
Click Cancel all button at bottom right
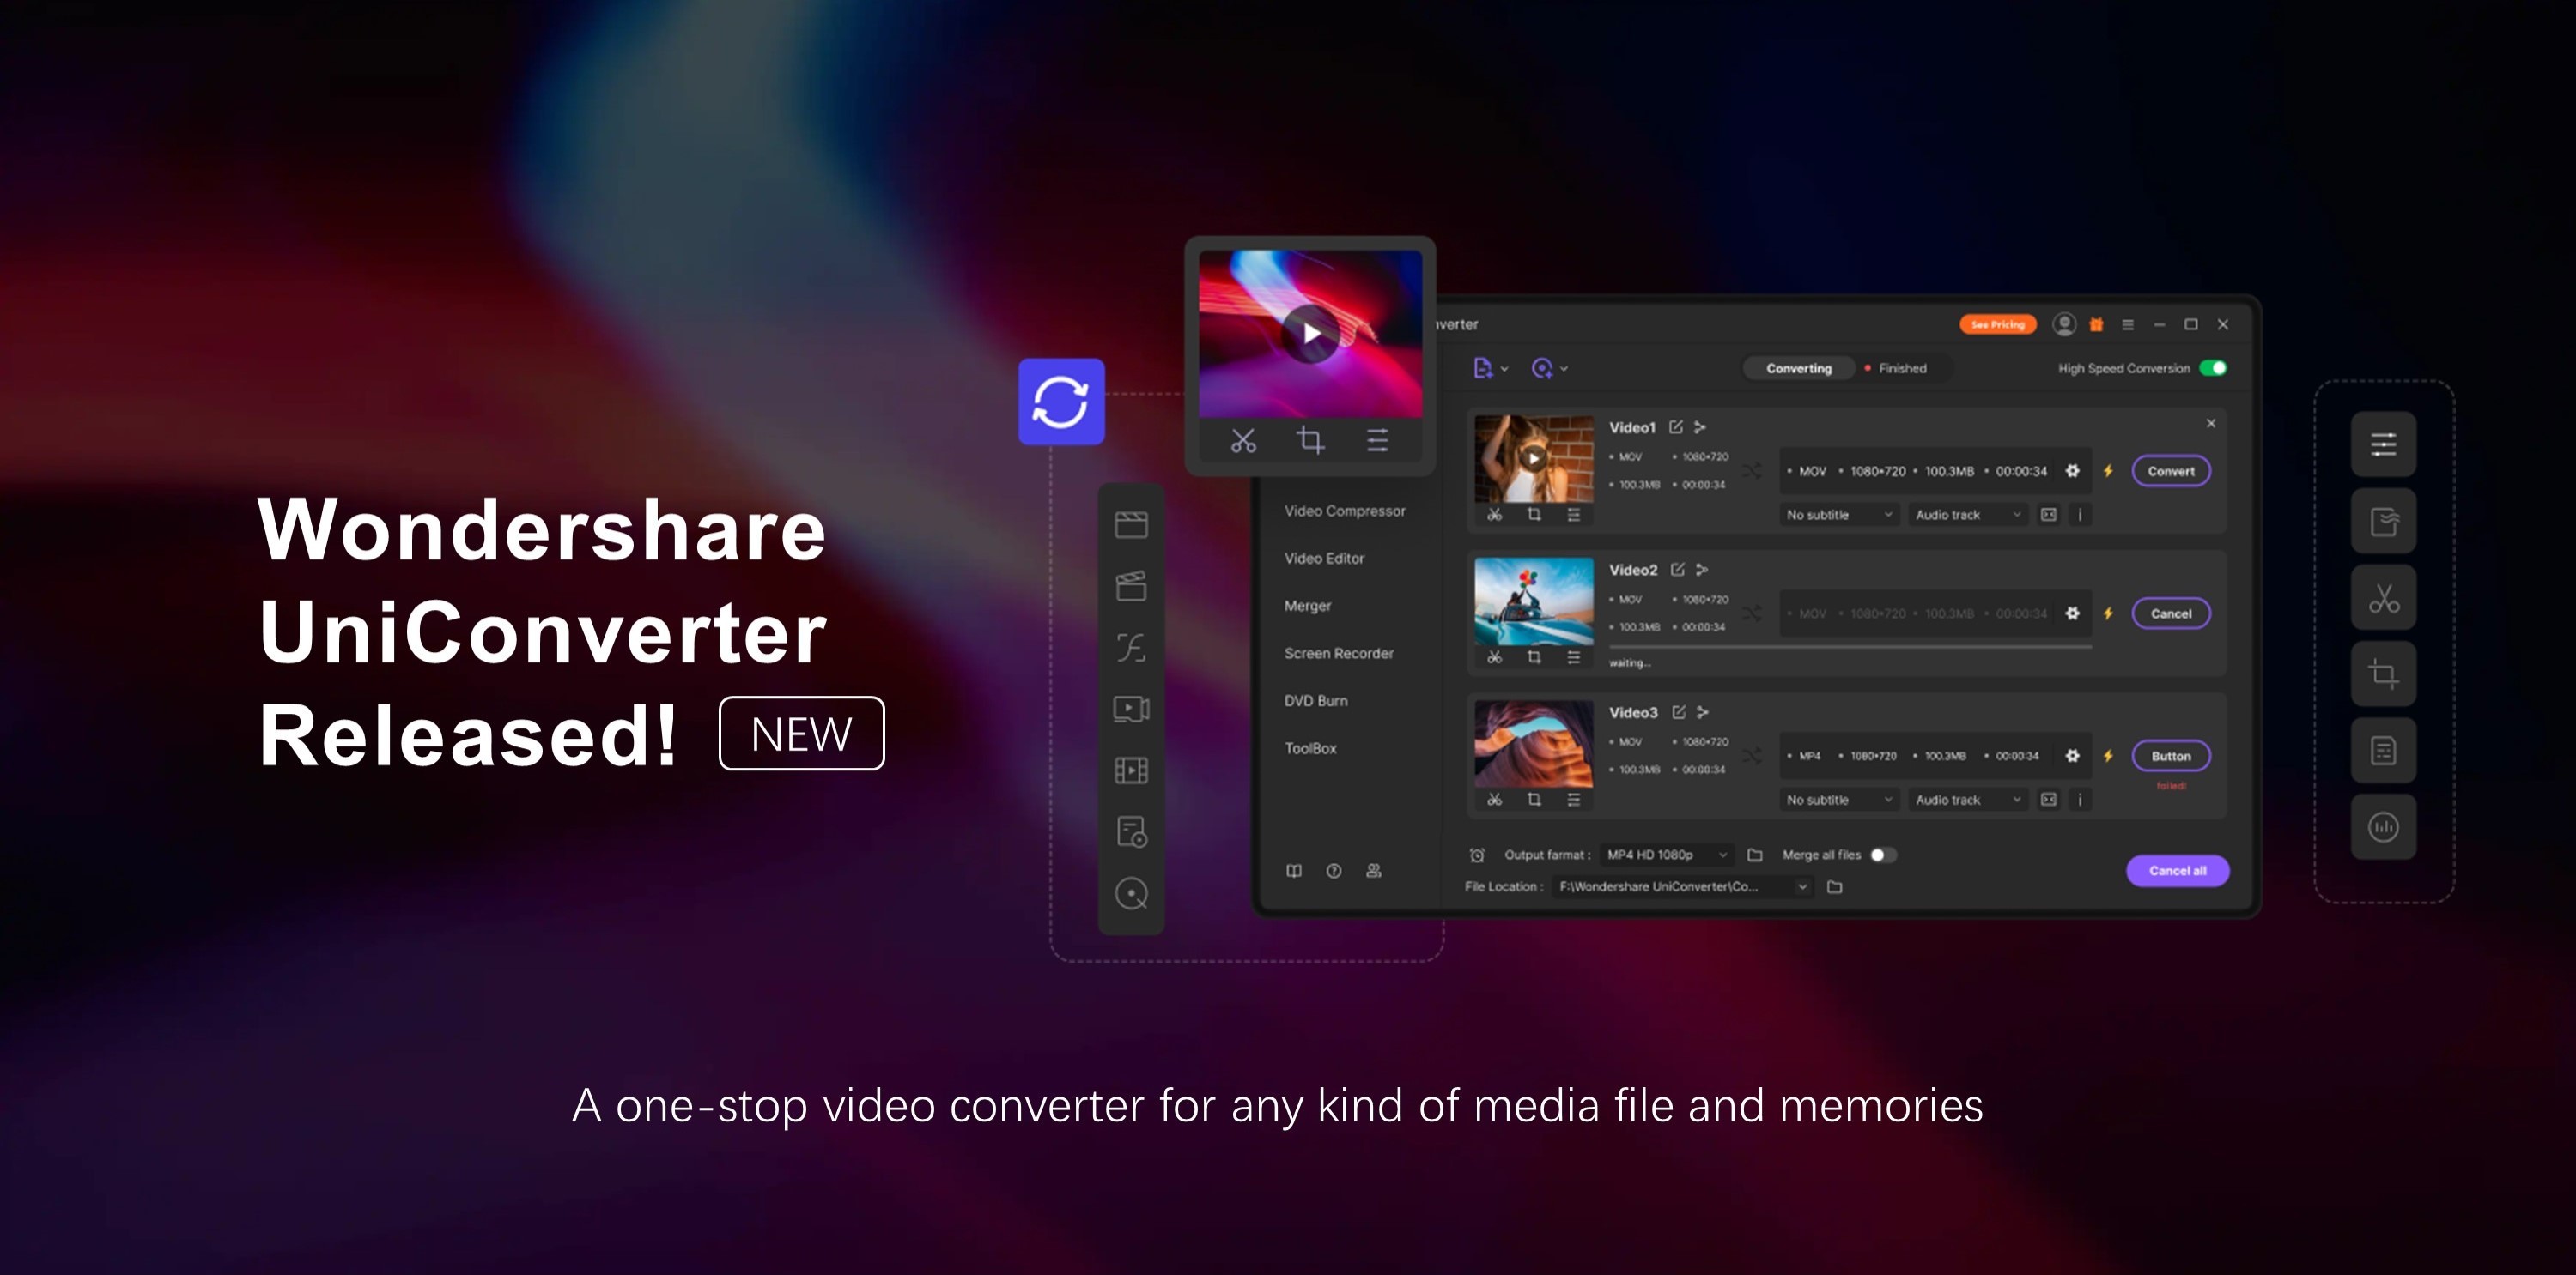(x=2177, y=872)
